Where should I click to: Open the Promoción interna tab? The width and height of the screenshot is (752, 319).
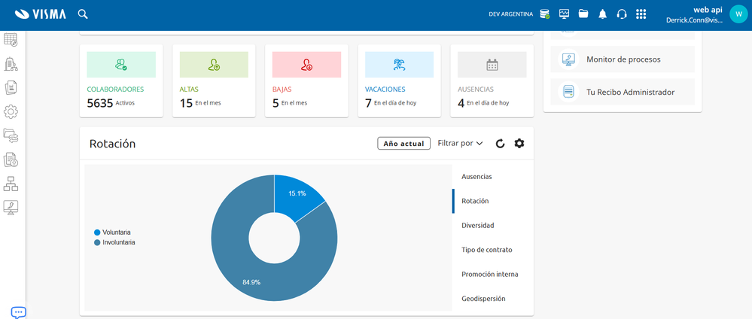489,275
